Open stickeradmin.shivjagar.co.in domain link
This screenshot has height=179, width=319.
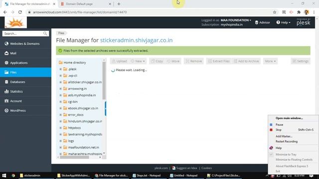pos(136,40)
